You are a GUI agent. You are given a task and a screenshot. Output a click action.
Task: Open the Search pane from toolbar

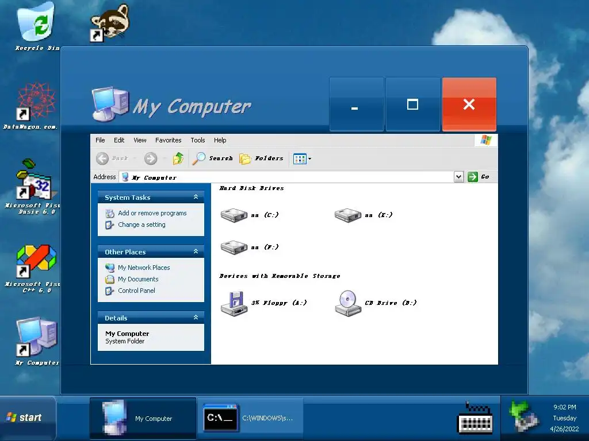point(213,158)
